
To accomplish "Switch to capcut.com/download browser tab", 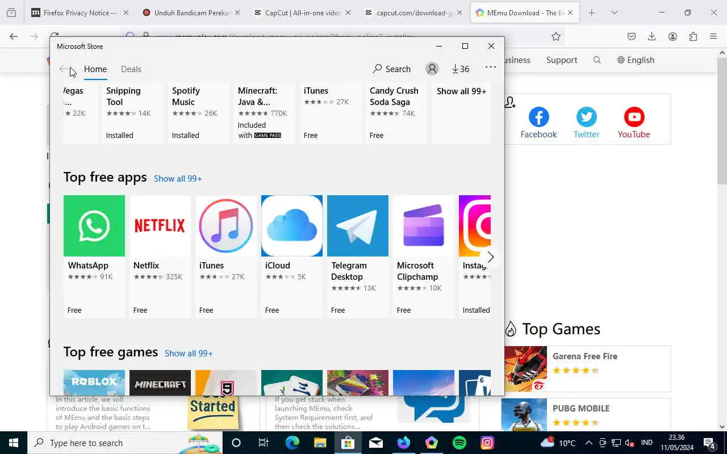I will coord(414,12).
